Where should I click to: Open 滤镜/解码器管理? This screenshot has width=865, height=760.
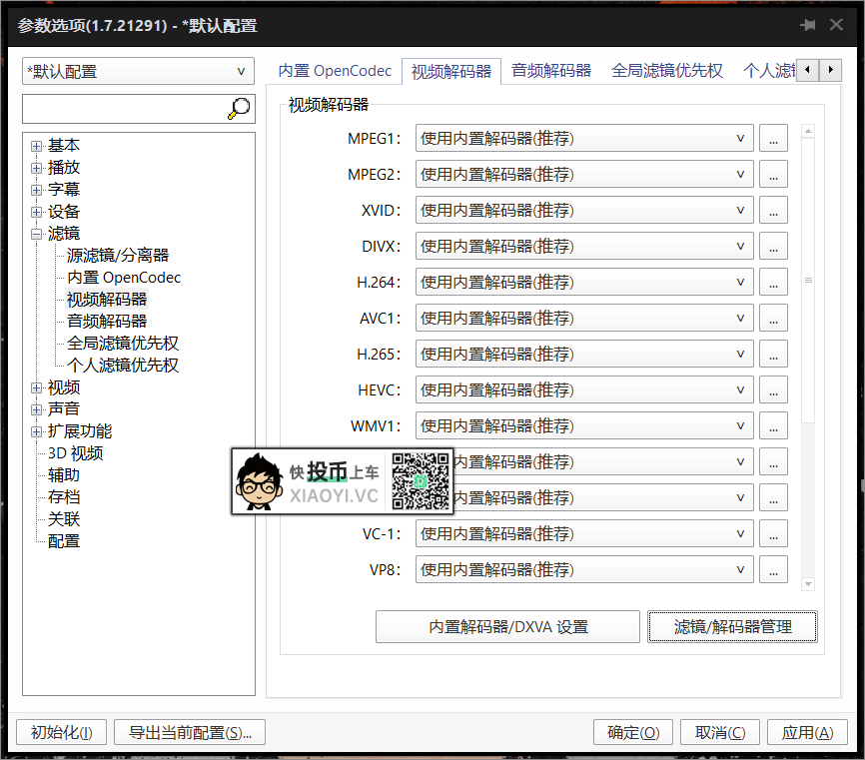732,626
